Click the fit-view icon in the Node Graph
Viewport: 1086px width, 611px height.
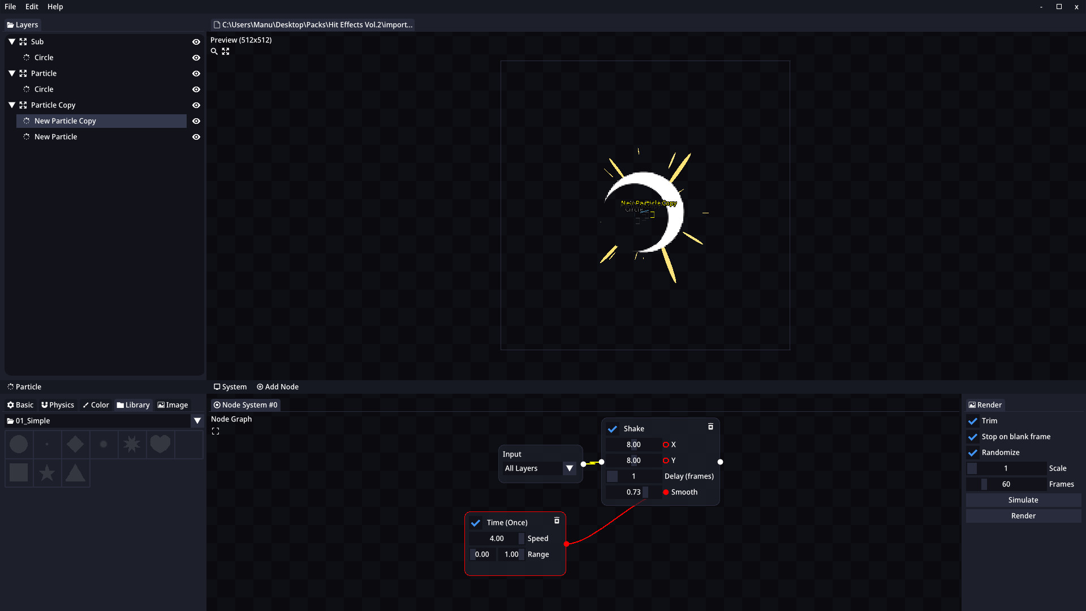click(216, 431)
